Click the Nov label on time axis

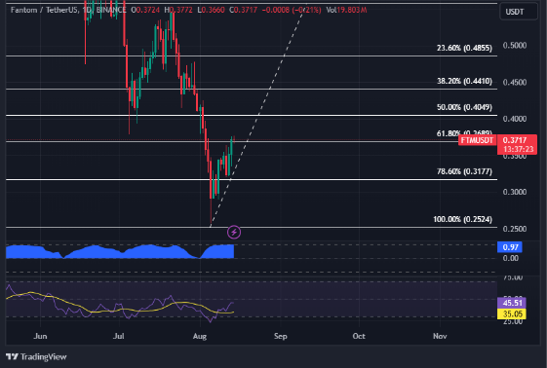click(x=440, y=336)
